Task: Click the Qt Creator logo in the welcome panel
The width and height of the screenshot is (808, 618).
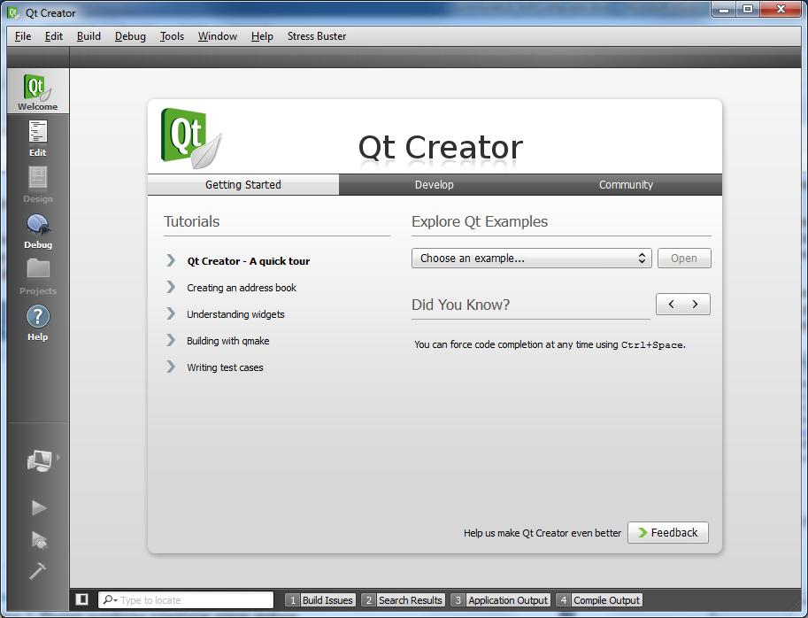Action: click(x=191, y=138)
